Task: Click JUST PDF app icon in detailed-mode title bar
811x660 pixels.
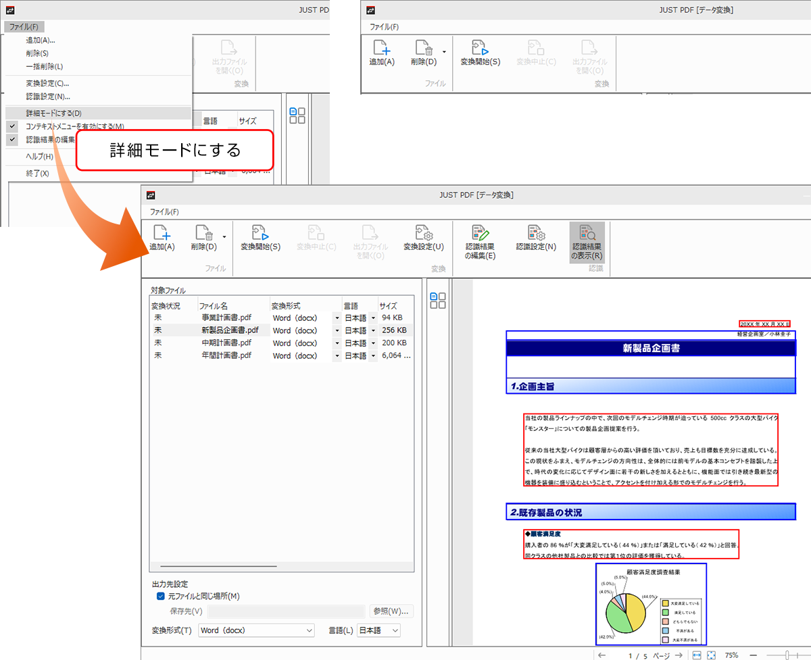Action: [151, 195]
